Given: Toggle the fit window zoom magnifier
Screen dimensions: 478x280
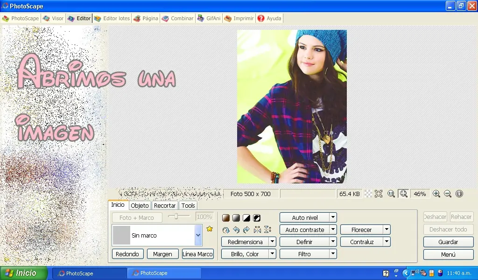Looking at the screenshot, I should [404, 194].
